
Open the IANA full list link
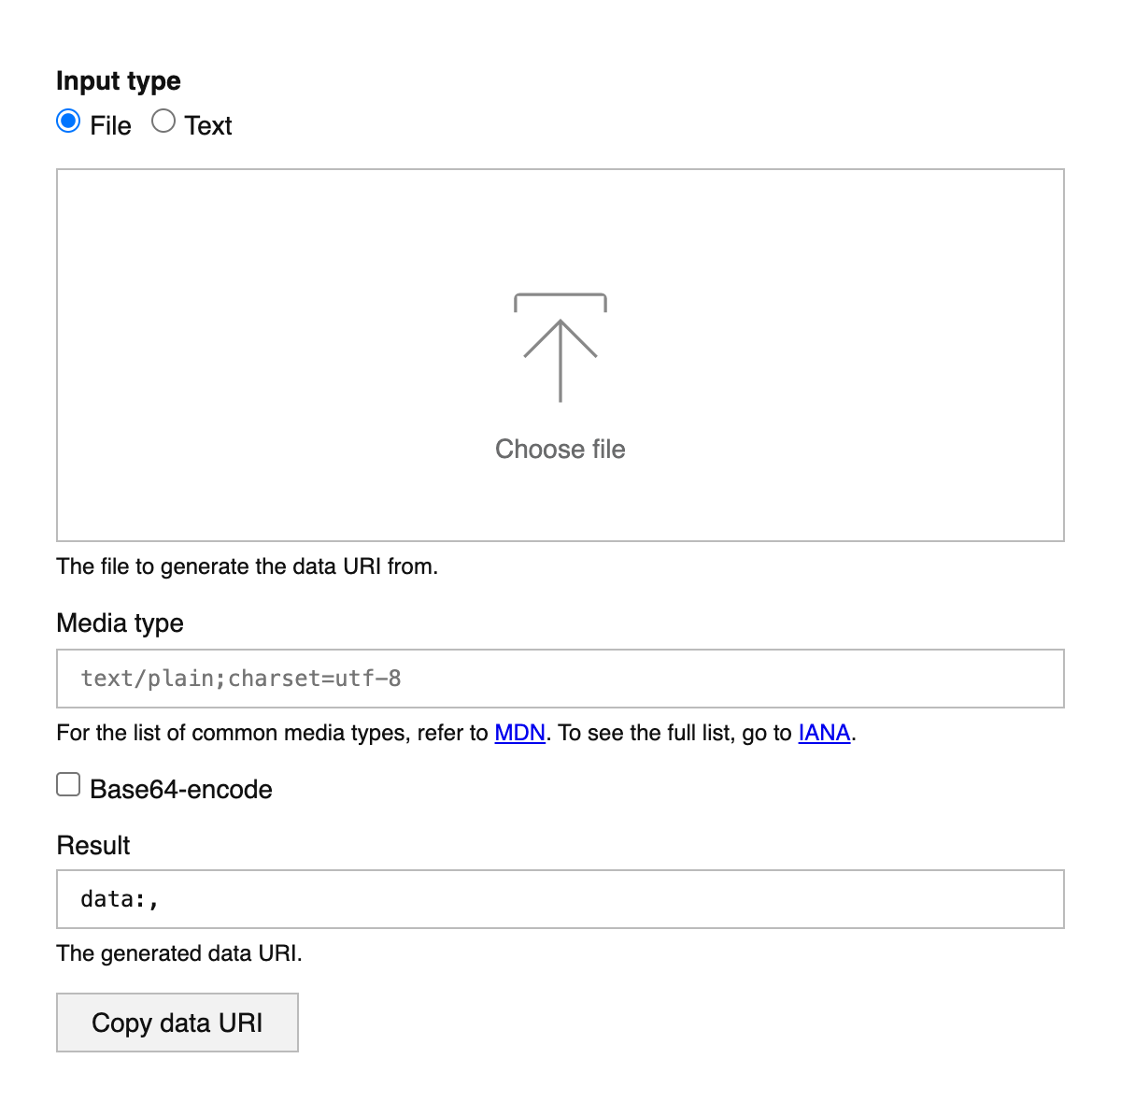824,733
